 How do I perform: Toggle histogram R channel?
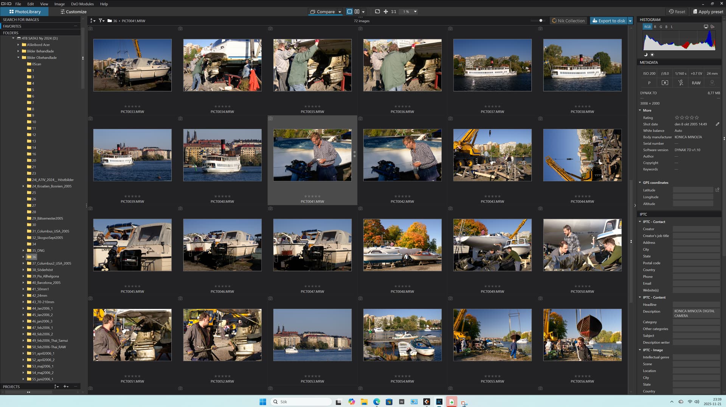point(655,27)
